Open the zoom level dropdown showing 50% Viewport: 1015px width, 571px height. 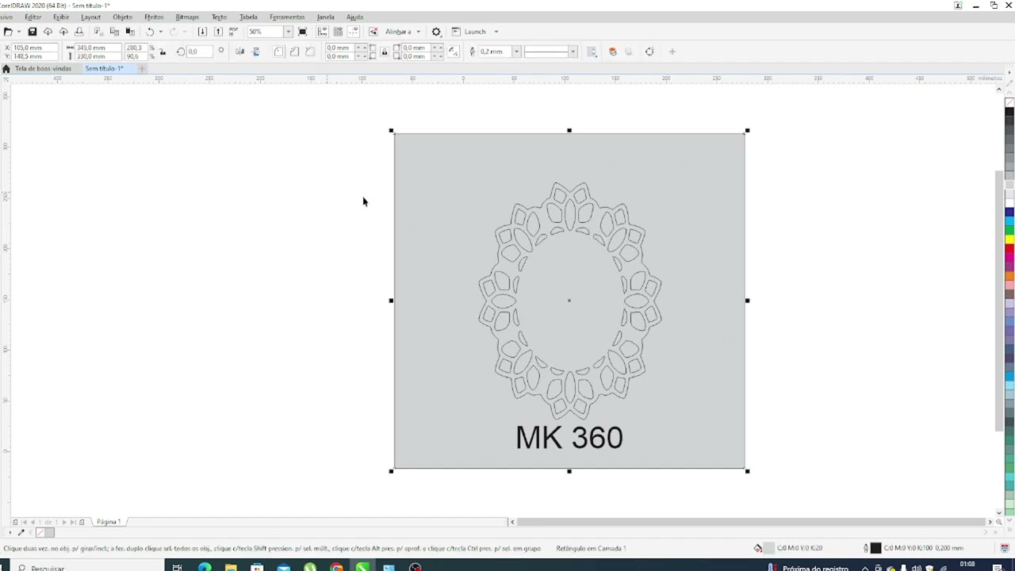288,32
